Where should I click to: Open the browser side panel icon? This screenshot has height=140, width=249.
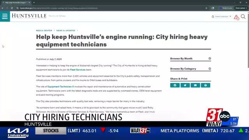213,8
